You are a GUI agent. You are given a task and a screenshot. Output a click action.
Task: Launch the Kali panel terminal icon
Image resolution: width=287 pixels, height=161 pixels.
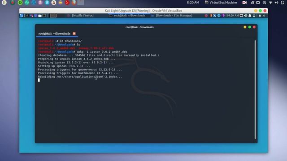[44, 16]
